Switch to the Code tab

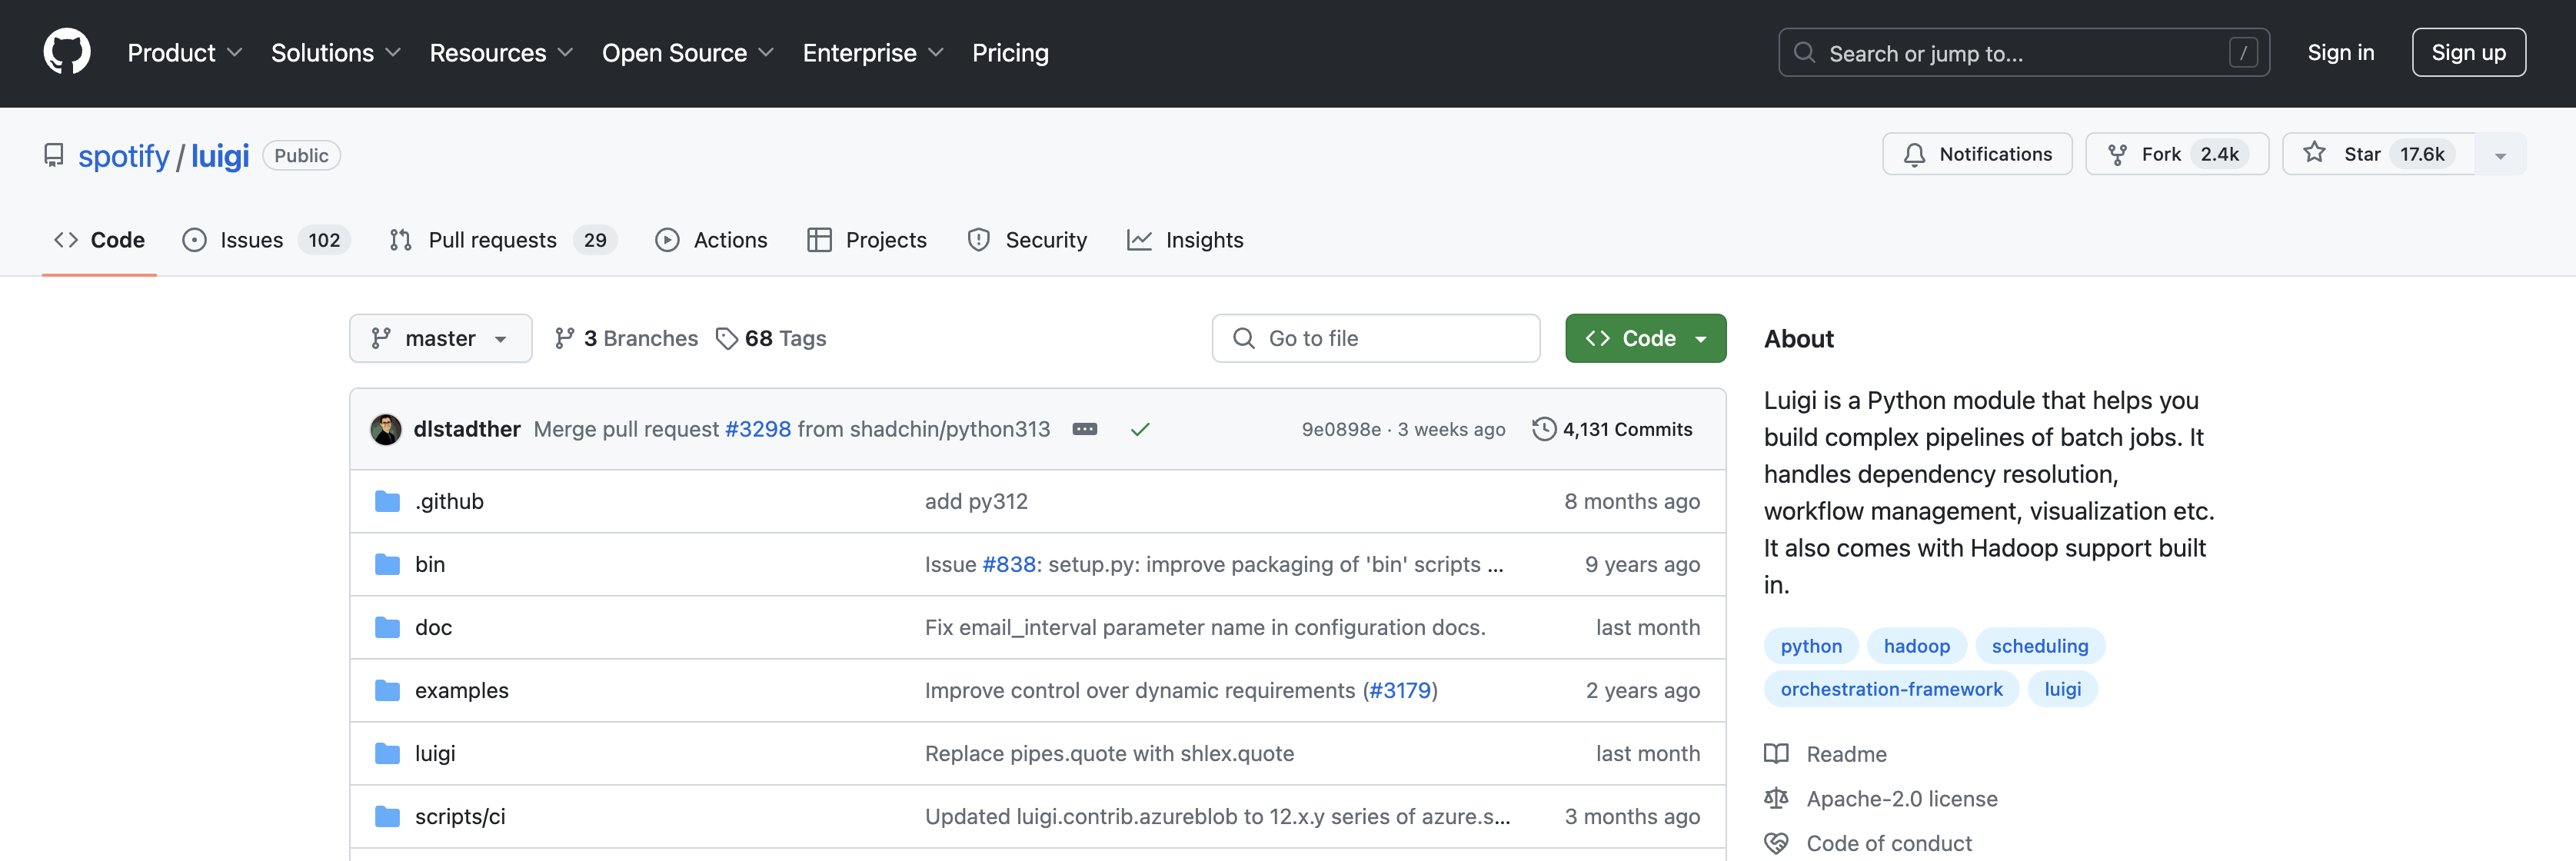[99, 240]
